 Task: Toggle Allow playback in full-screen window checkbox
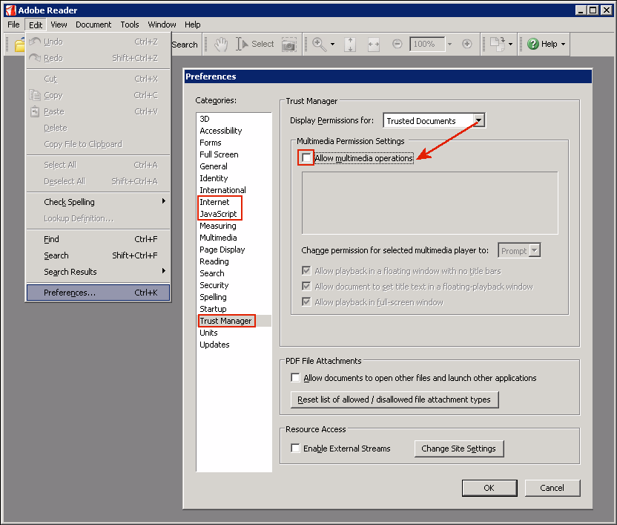pos(306,302)
